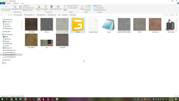Open Network (Сеть) in the sidebar

click(5, 63)
